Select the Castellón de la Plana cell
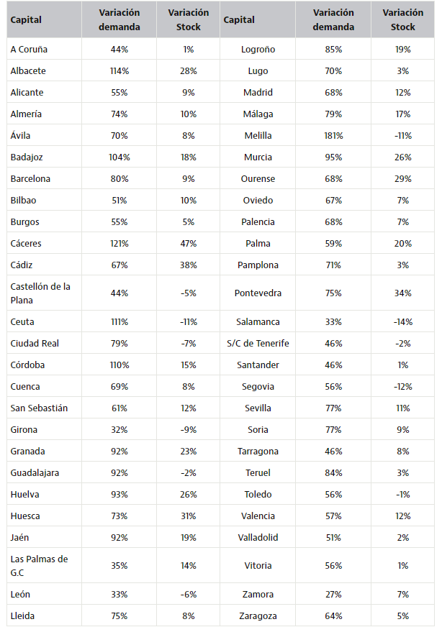The height and width of the screenshot is (627, 442). coord(44,293)
